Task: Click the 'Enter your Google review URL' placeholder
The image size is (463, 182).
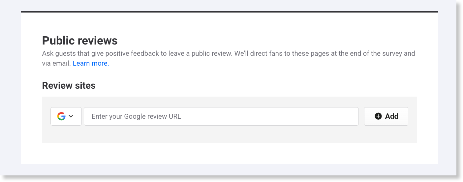Action: [x=136, y=116]
